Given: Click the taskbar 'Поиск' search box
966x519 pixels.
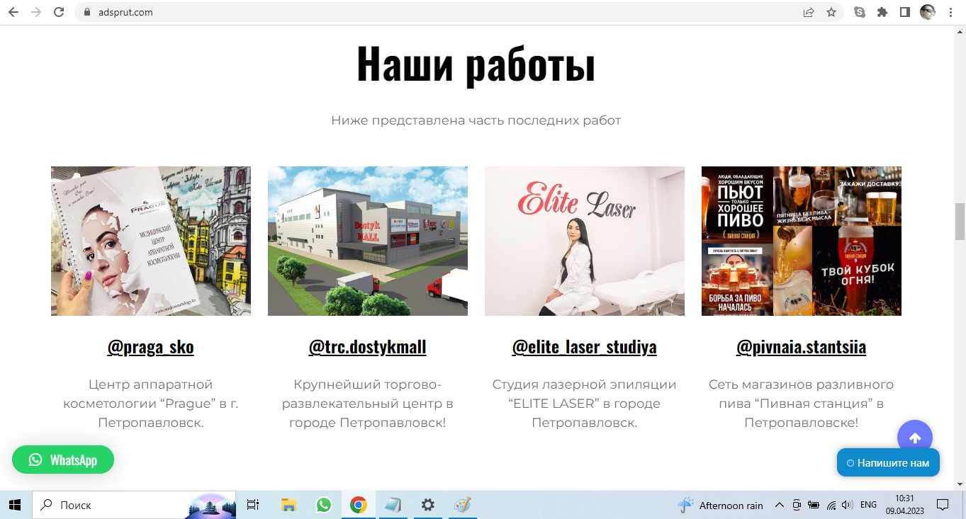Looking at the screenshot, I should (133, 505).
